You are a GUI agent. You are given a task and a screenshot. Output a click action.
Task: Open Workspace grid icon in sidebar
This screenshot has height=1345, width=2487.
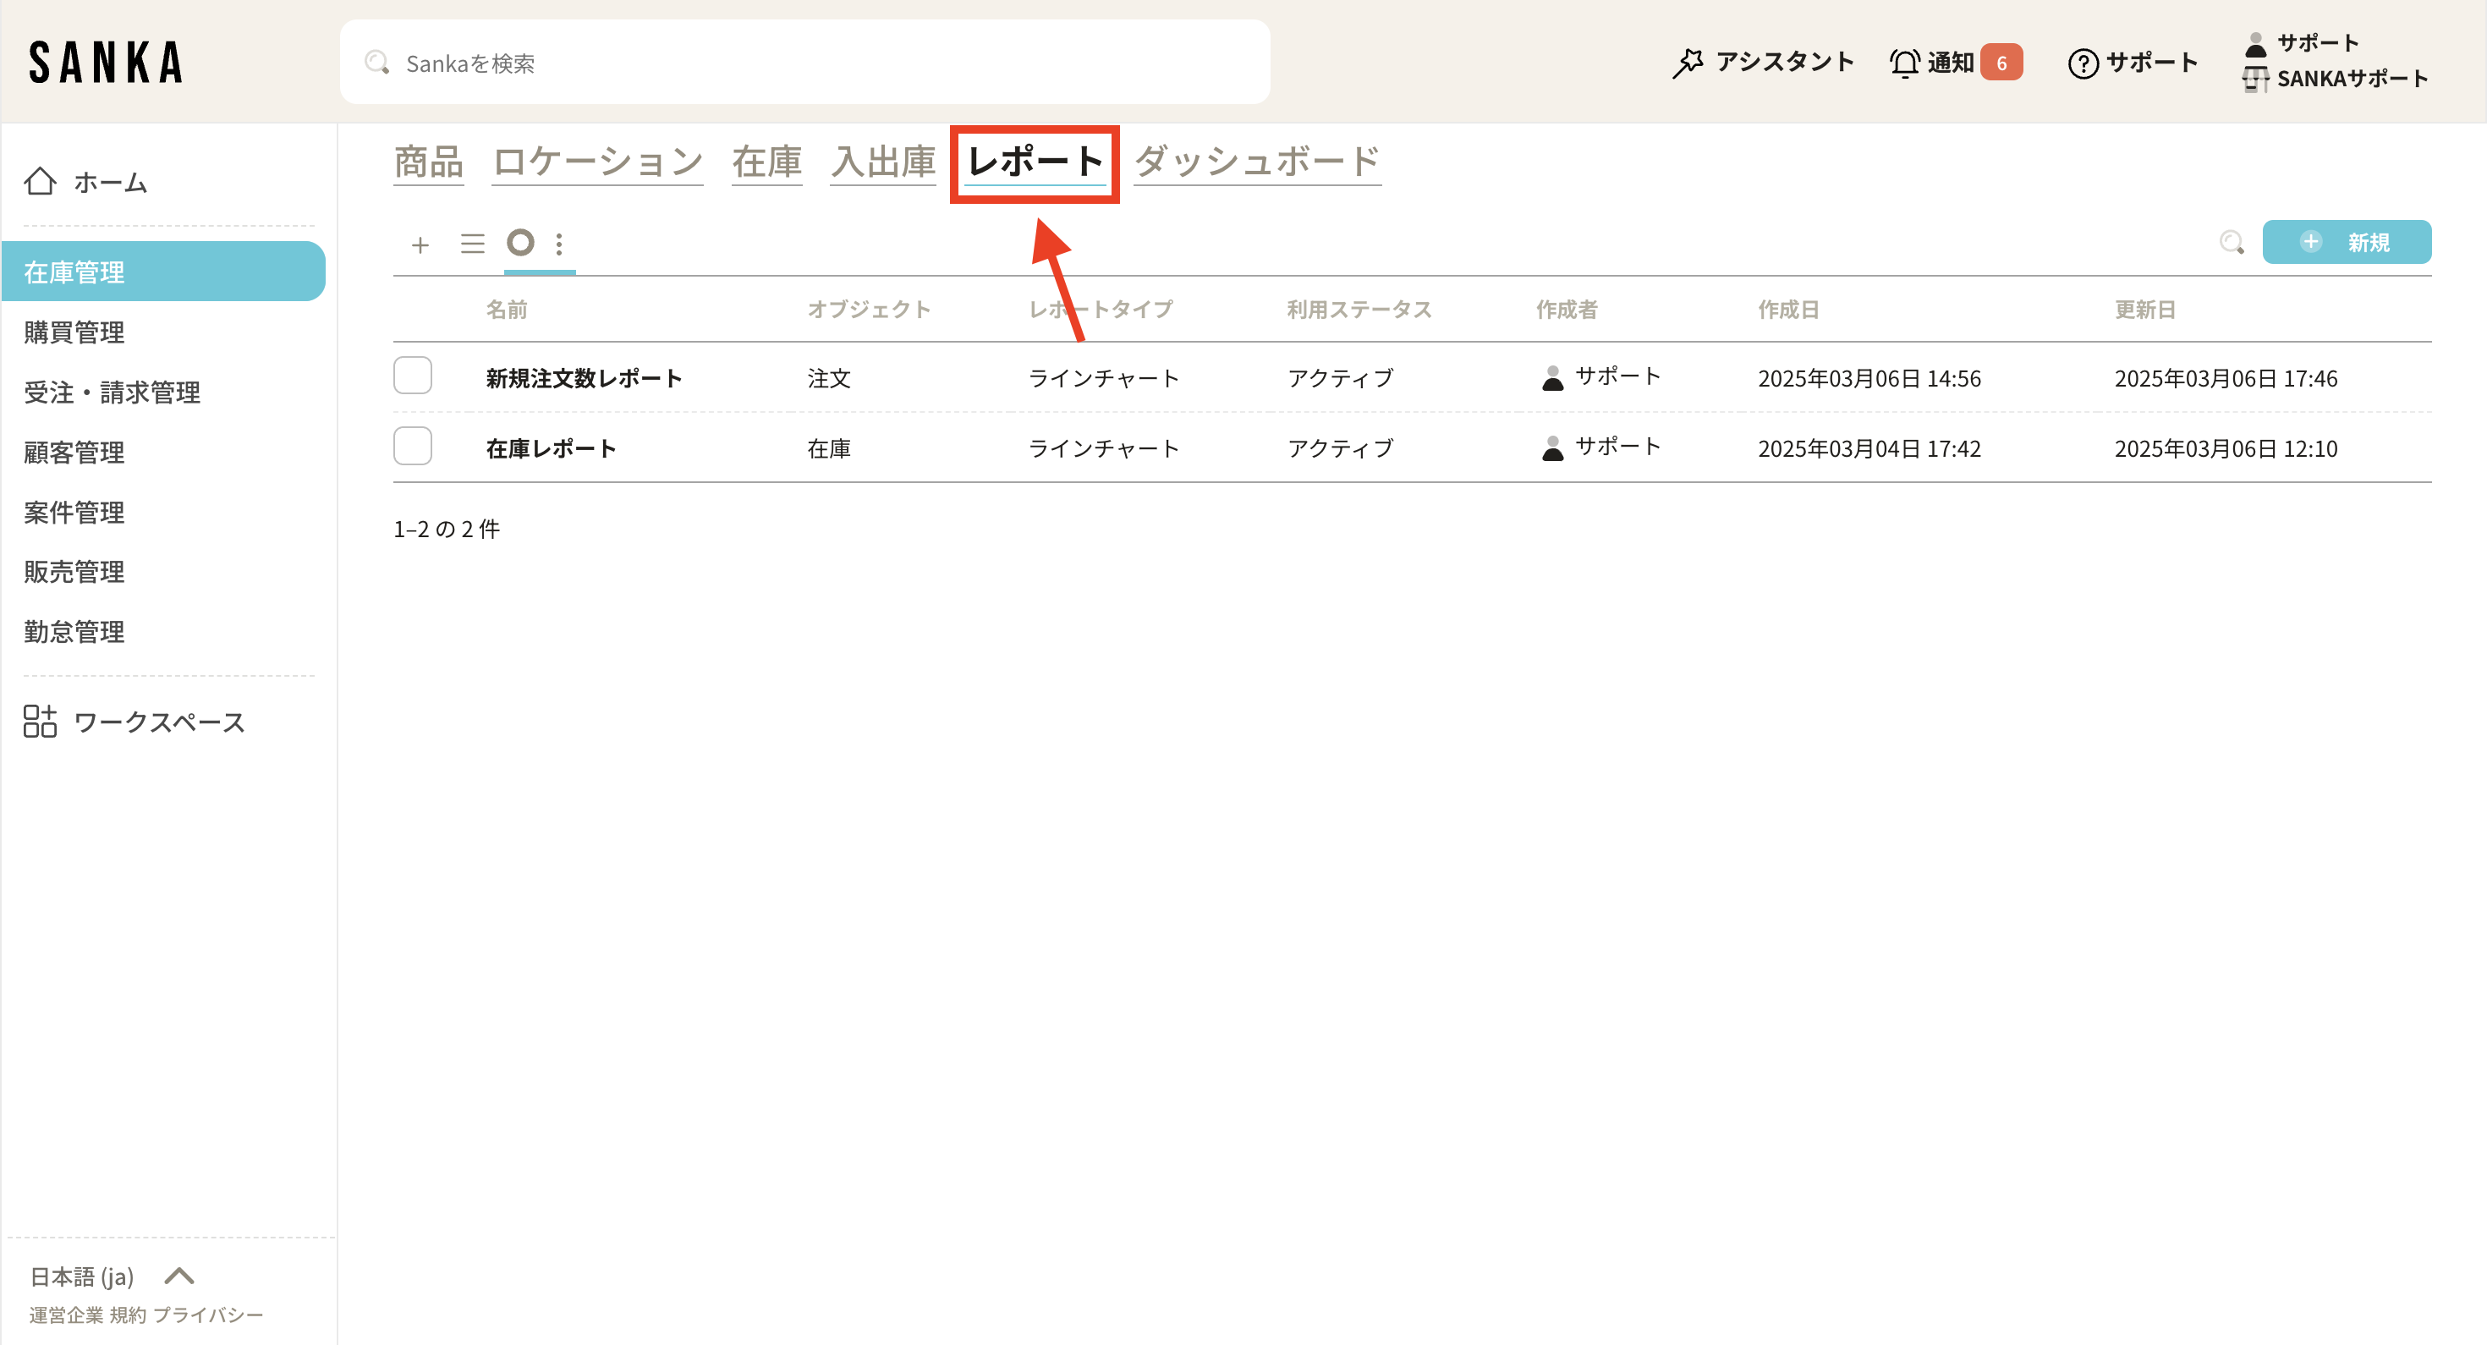pos(41,722)
